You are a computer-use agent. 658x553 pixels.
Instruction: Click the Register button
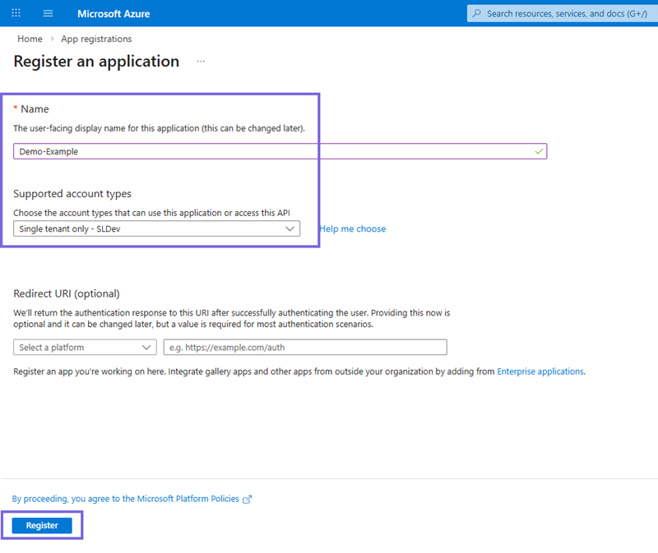pos(41,525)
